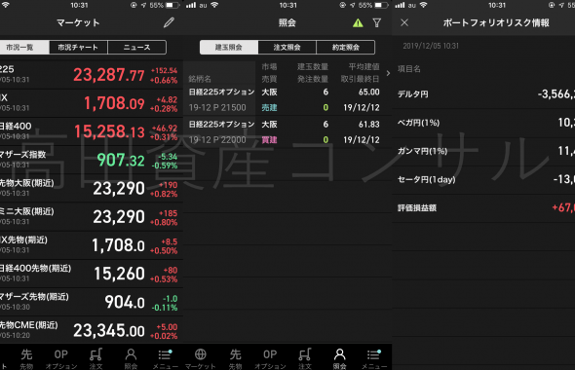Tap the +152.54 change value

point(164,70)
